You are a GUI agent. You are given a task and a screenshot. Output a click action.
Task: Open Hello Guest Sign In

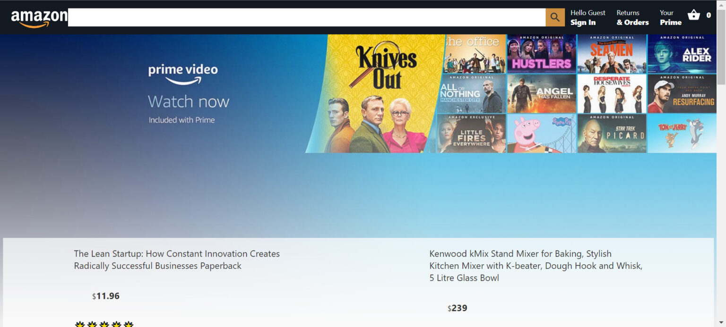(588, 17)
